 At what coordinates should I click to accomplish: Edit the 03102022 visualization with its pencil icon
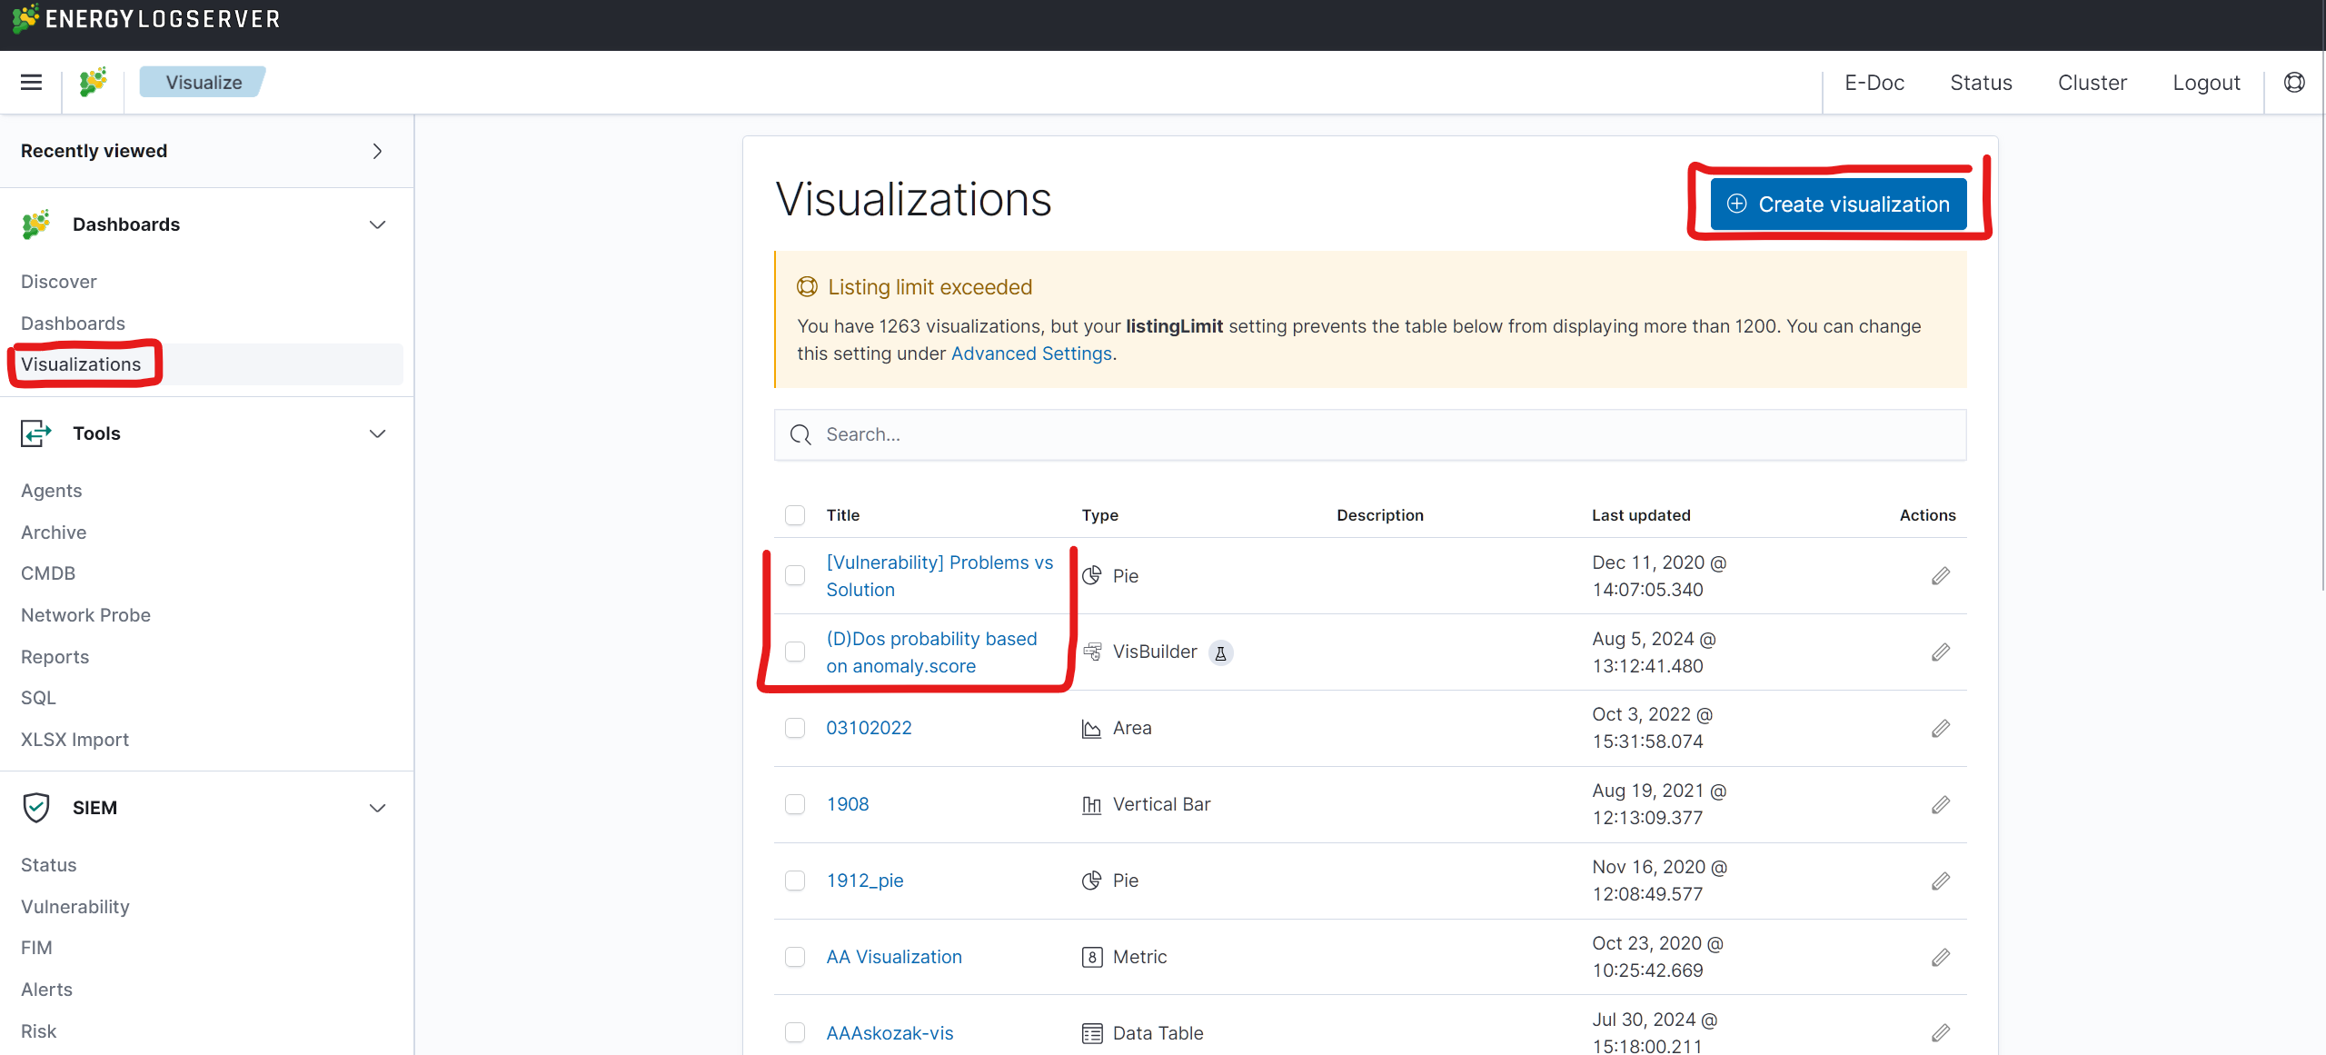pyautogui.click(x=1941, y=728)
